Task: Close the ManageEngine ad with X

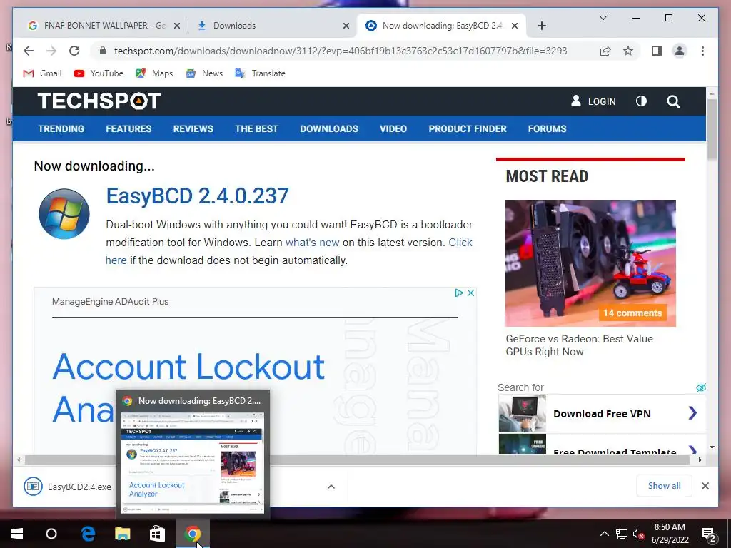Action: tap(471, 293)
